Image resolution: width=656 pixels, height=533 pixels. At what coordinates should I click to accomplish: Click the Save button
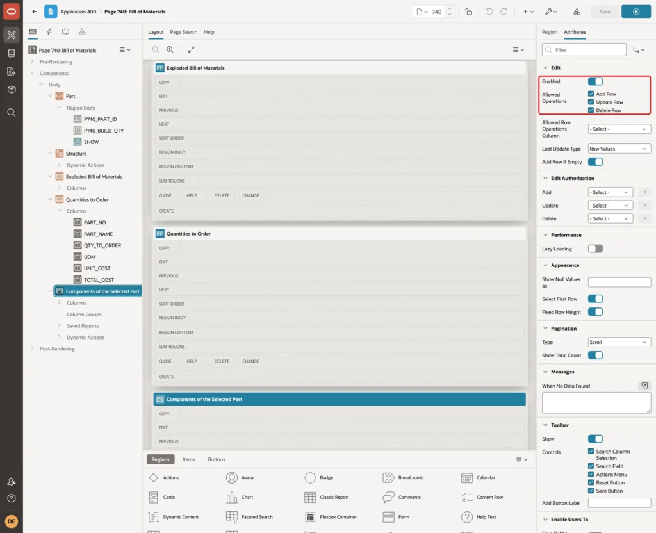[605, 12]
